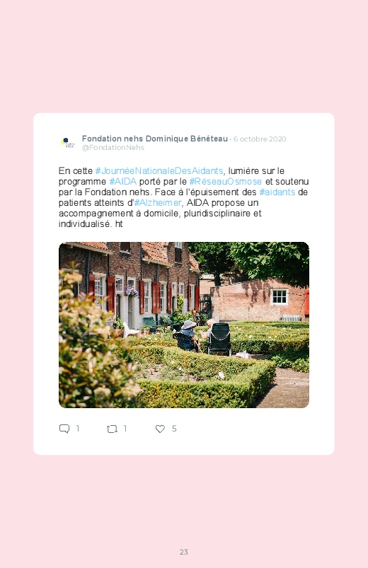Click the retweet arrows icon

[x=112, y=429]
